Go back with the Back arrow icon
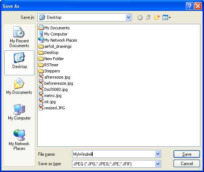The image size is (204, 172). pos(140,17)
